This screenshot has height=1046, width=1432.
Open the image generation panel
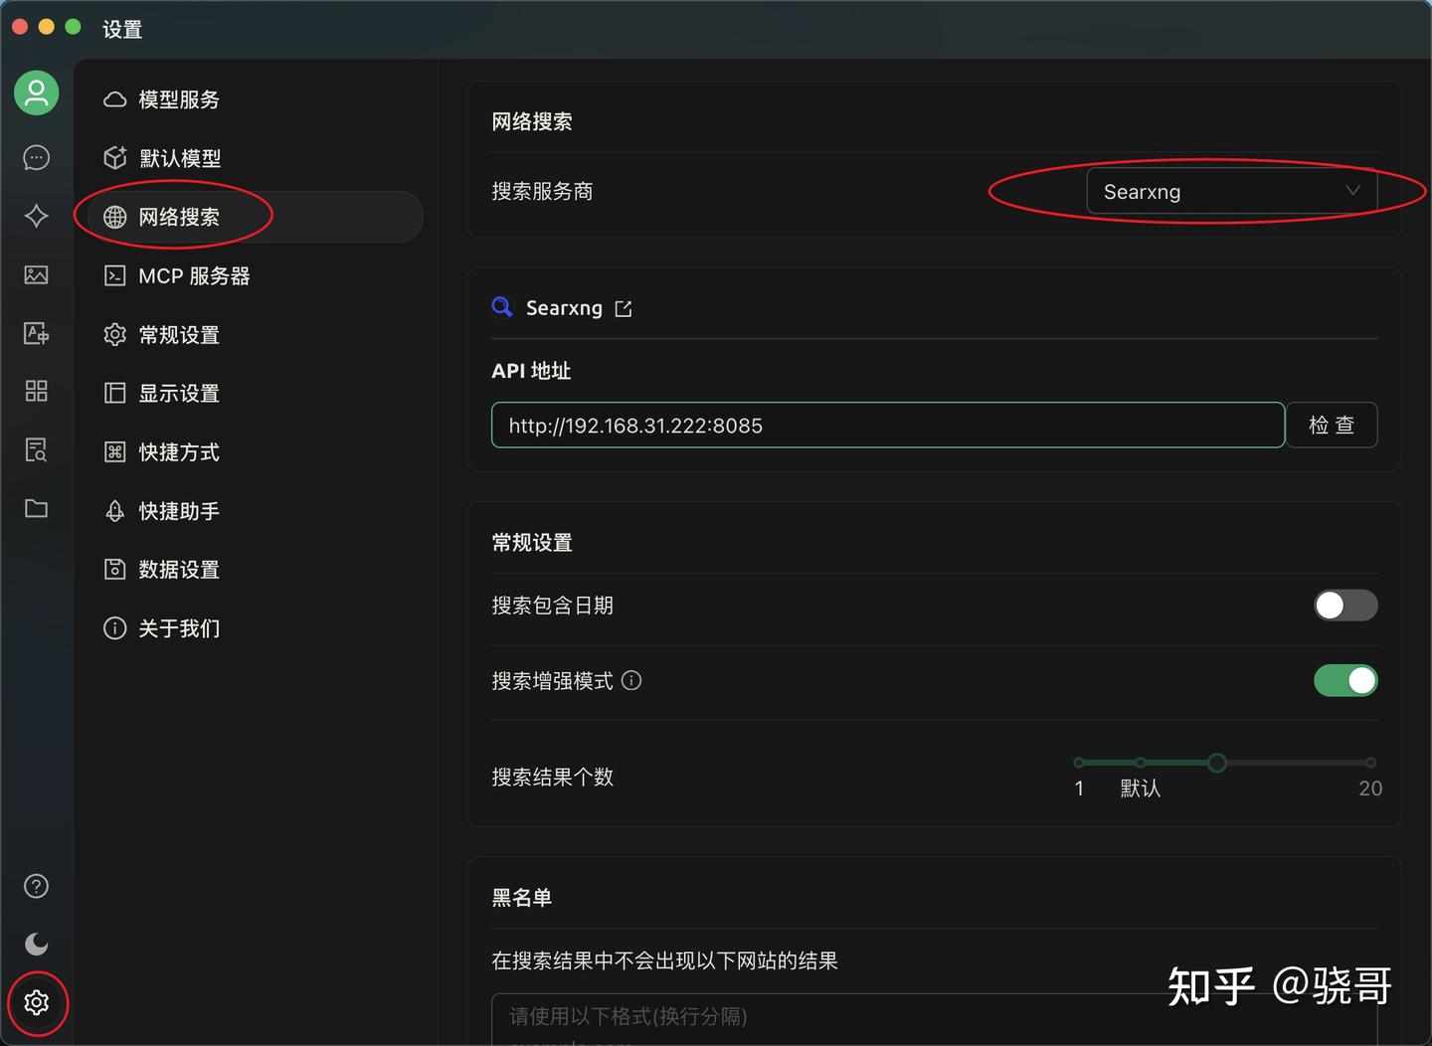tap(36, 274)
